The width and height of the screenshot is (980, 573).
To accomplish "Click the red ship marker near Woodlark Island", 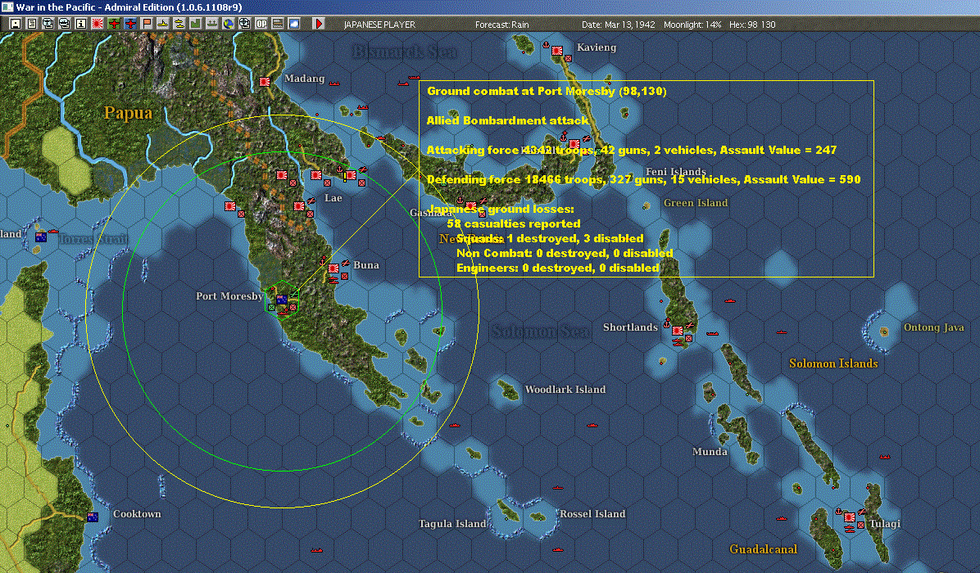I will (592, 426).
